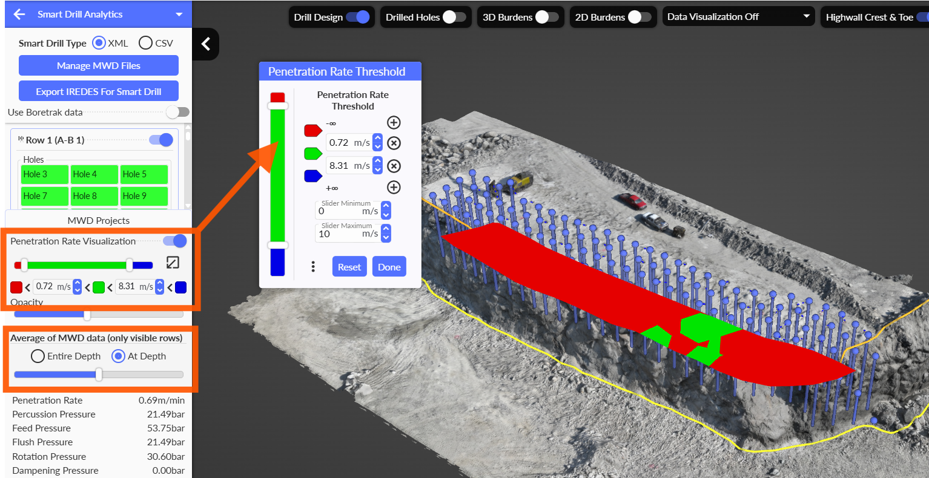This screenshot has width=929, height=478.
Task: Click the red swatch in threshold popup
Action: (x=312, y=131)
